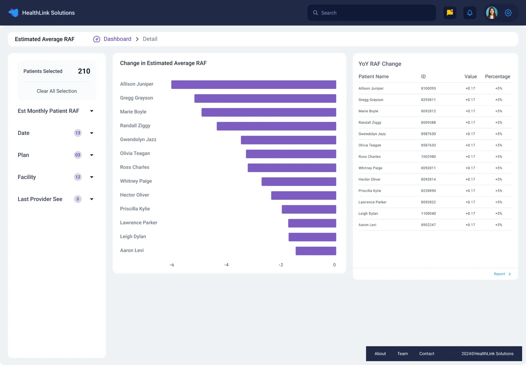Expand the Est Monthly Patient RAF filter

pos(92,111)
